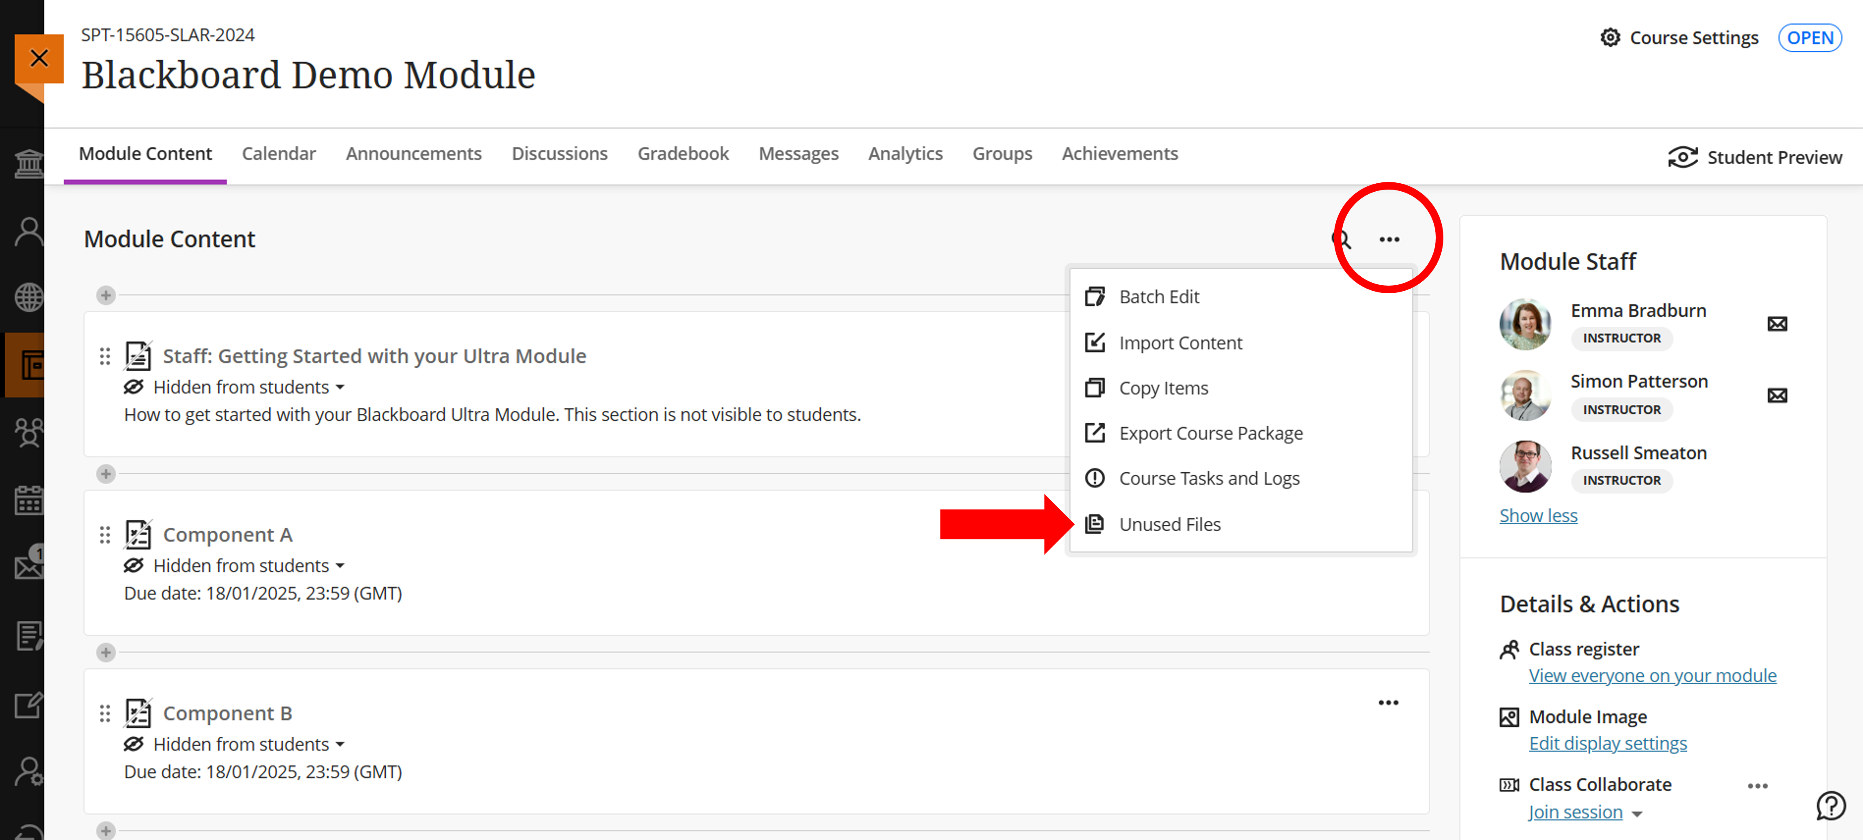Open the profile icon in the sidebar
This screenshot has height=840, width=1863.
click(x=29, y=231)
